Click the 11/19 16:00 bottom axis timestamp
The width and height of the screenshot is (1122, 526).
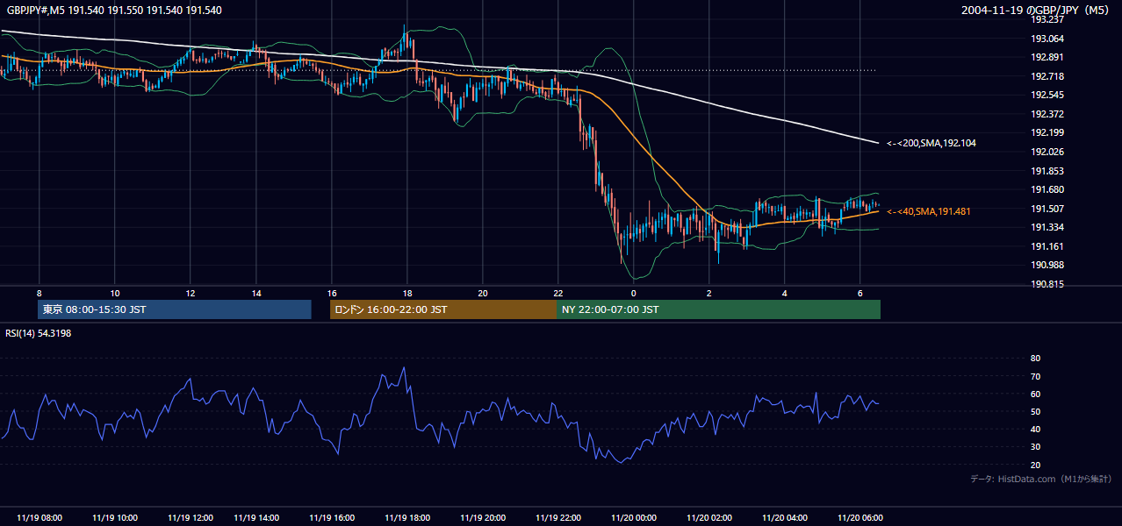pos(332,518)
